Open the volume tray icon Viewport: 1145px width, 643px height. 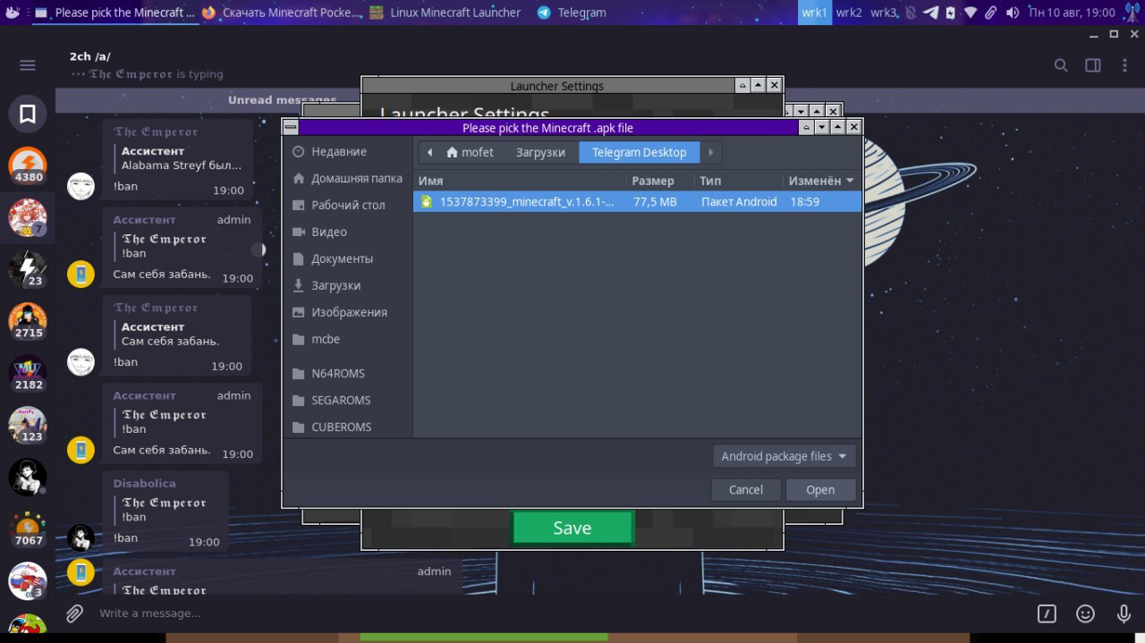point(1012,13)
